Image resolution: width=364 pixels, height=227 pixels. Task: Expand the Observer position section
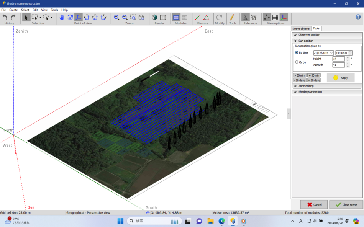point(309,35)
